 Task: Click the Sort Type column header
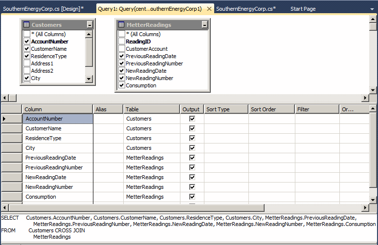[226, 109]
